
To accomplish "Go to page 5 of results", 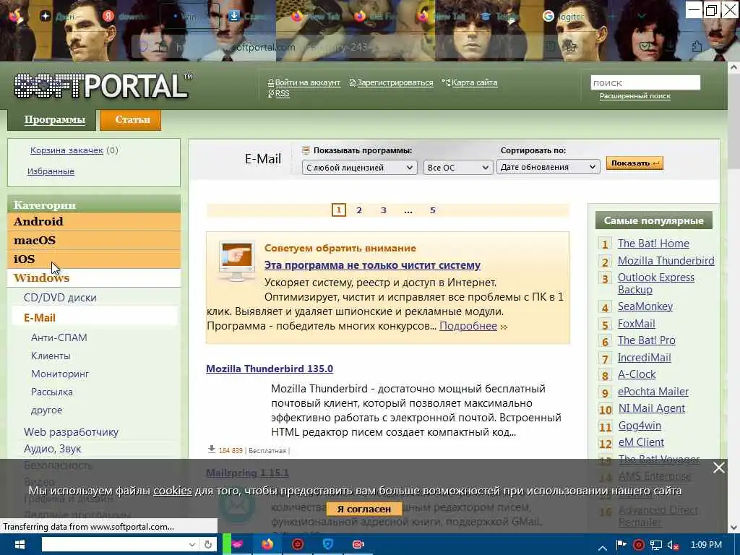I will tap(433, 210).
